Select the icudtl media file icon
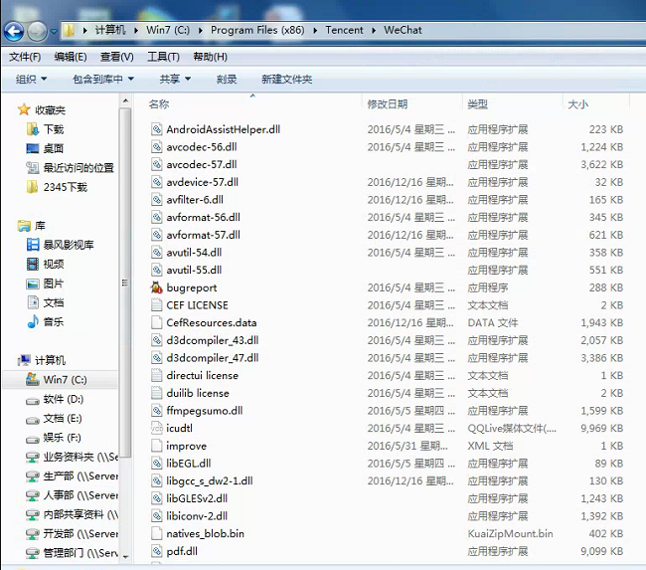The height and width of the screenshot is (570, 646). 157,428
